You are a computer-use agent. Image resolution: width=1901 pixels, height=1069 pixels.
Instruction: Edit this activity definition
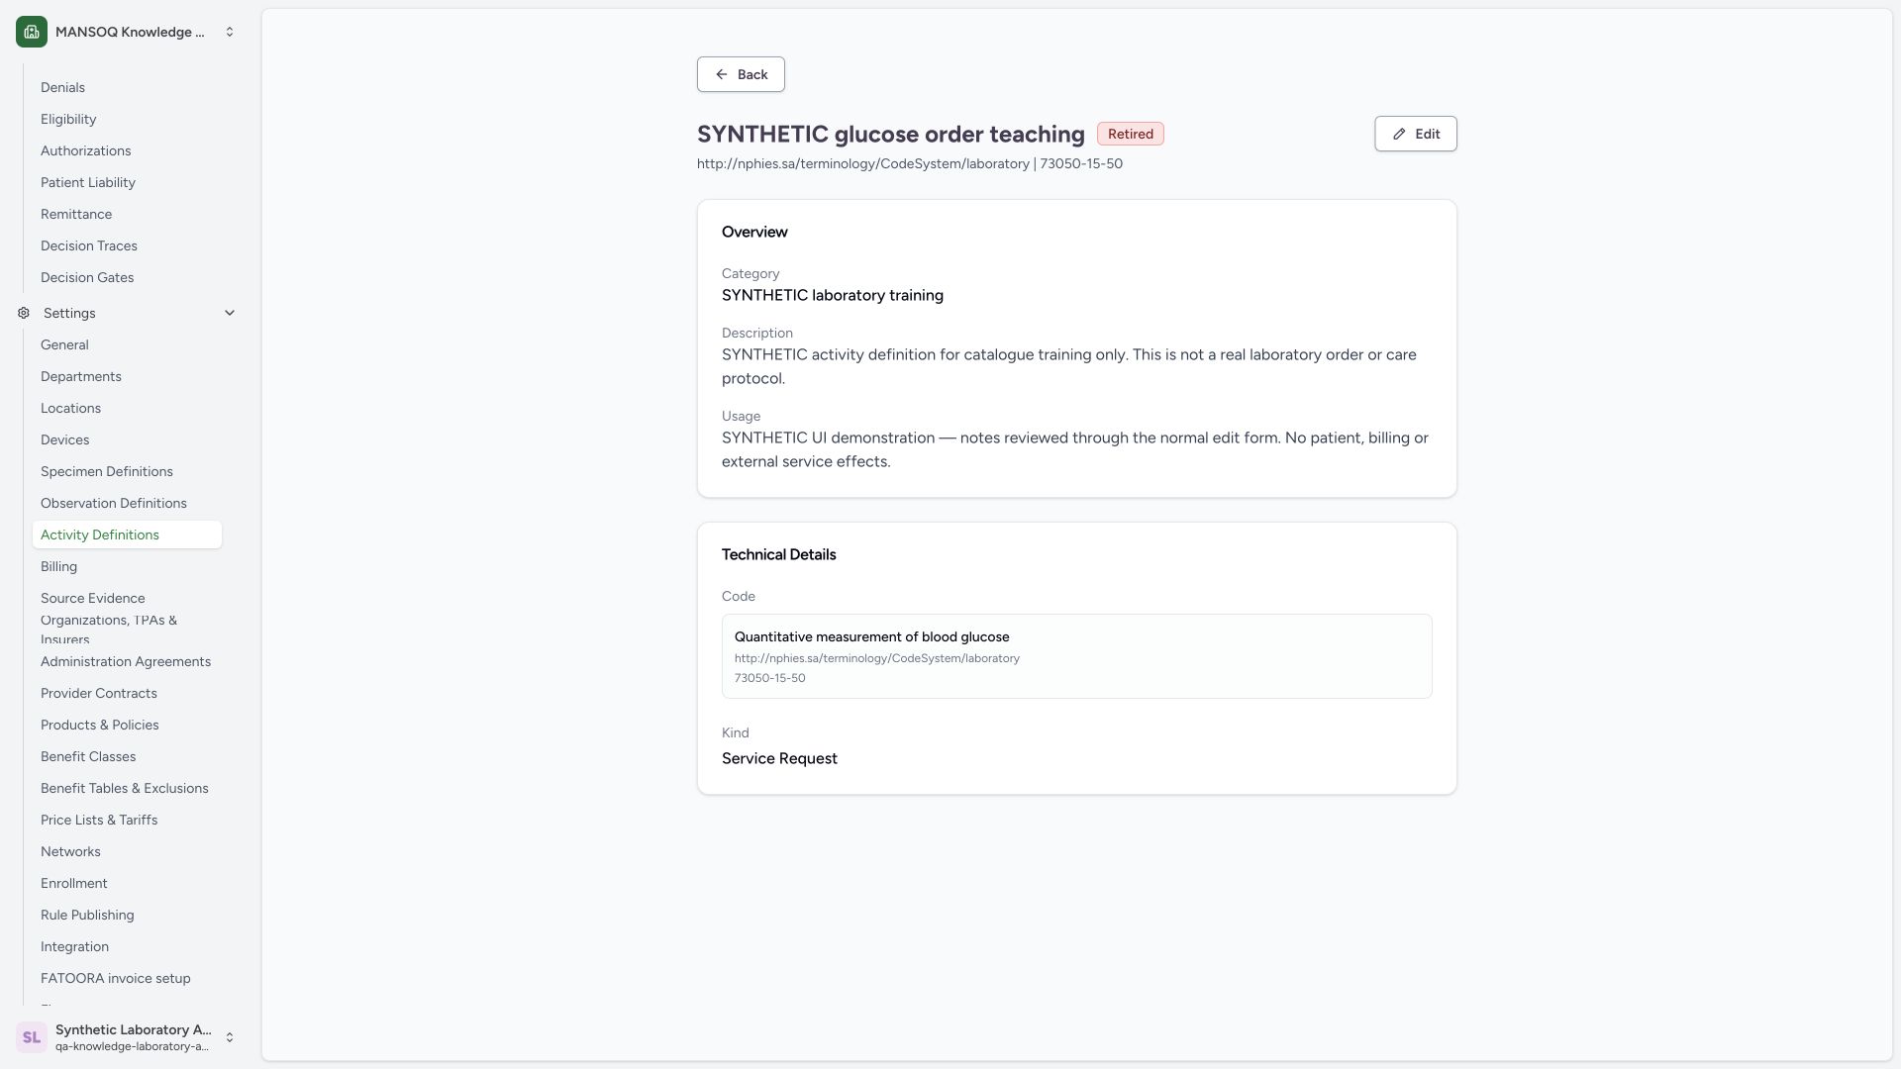1416,134
